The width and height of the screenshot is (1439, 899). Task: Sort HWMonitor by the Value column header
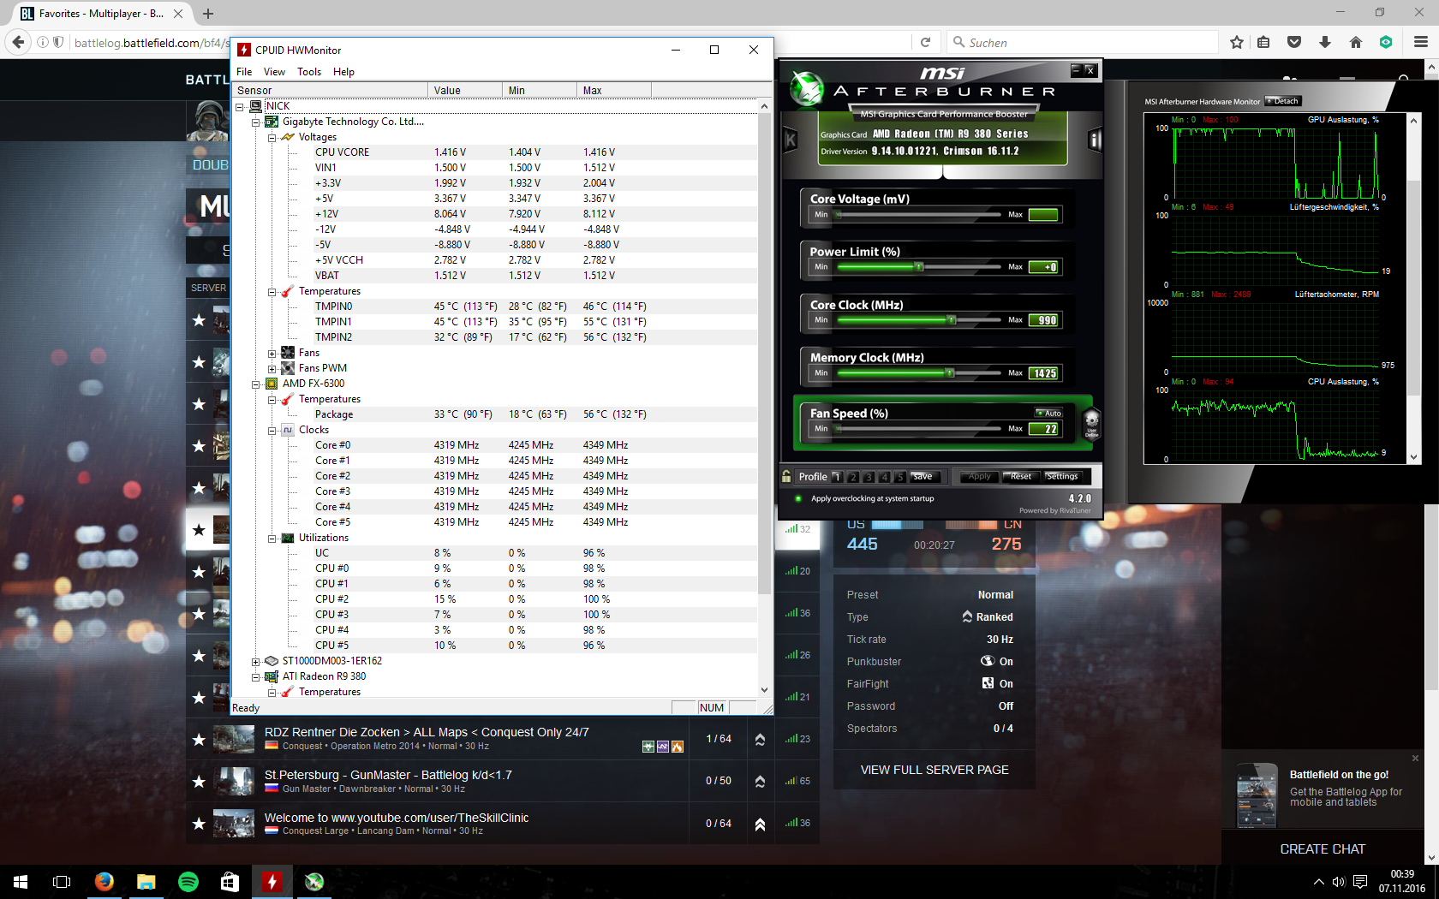[464, 90]
